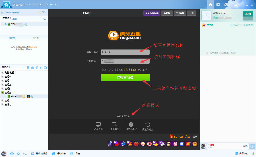Image resolution: width=256 pixels, height=157 pixels.
Task: Collapse the left panel with double-chevron
Action: point(44,13)
